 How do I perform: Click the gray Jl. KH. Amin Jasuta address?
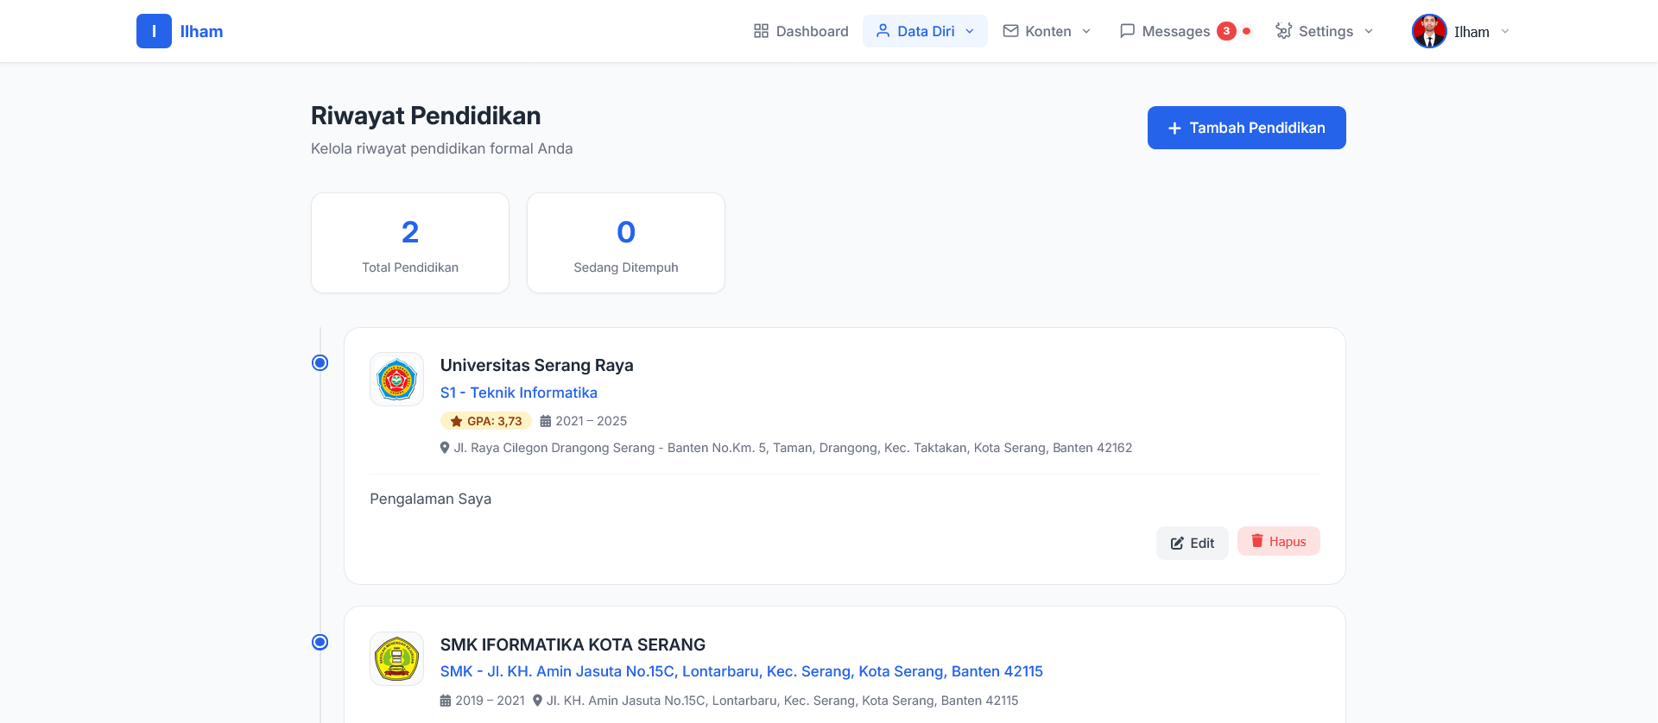[x=782, y=701]
